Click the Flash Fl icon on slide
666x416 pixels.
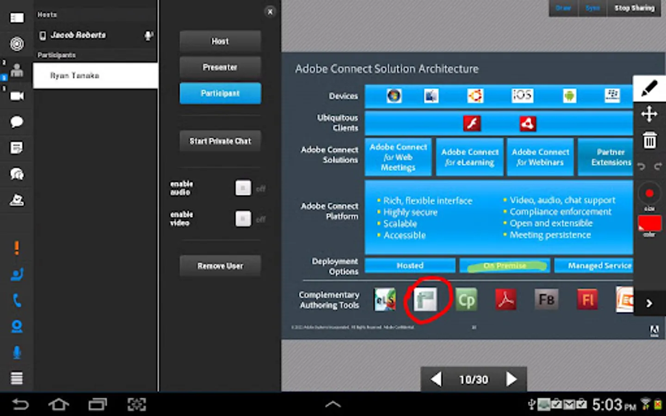click(587, 300)
